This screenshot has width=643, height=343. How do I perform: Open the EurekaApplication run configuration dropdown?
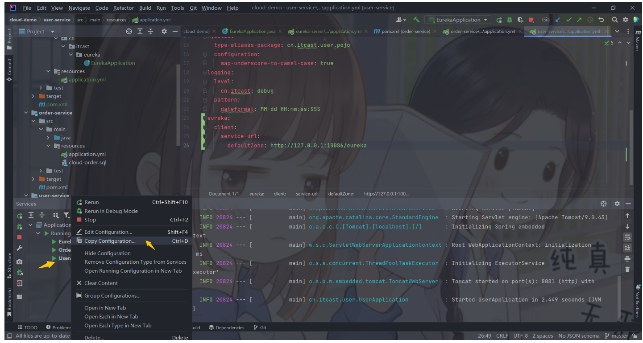point(457,20)
